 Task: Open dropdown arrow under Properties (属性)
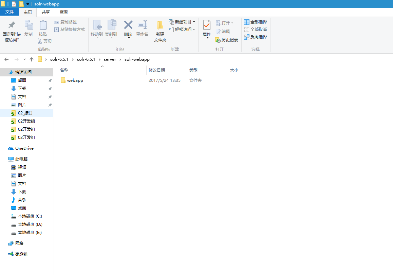pyautogui.click(x=207, y=38)
